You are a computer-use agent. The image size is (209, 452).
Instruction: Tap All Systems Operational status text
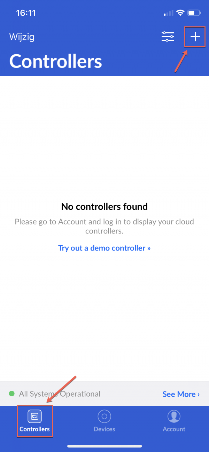click(60, 394)
